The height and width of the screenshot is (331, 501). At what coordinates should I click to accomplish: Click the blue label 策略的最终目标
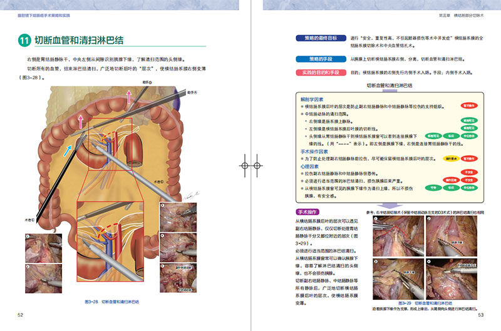click(x=321, y=38)
